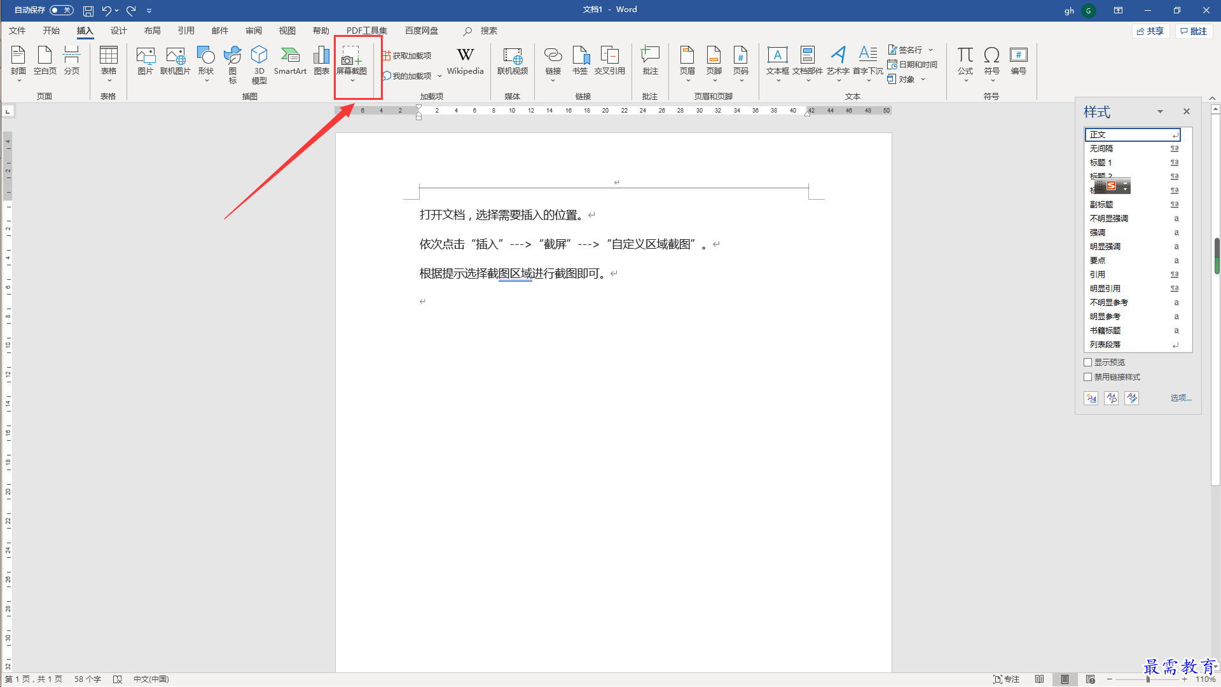
Task: Click the 110% zoom level
Action: click(1206, 679)
